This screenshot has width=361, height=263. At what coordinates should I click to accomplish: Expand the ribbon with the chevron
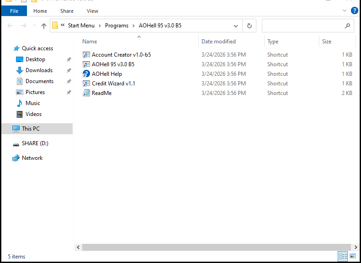345,11
